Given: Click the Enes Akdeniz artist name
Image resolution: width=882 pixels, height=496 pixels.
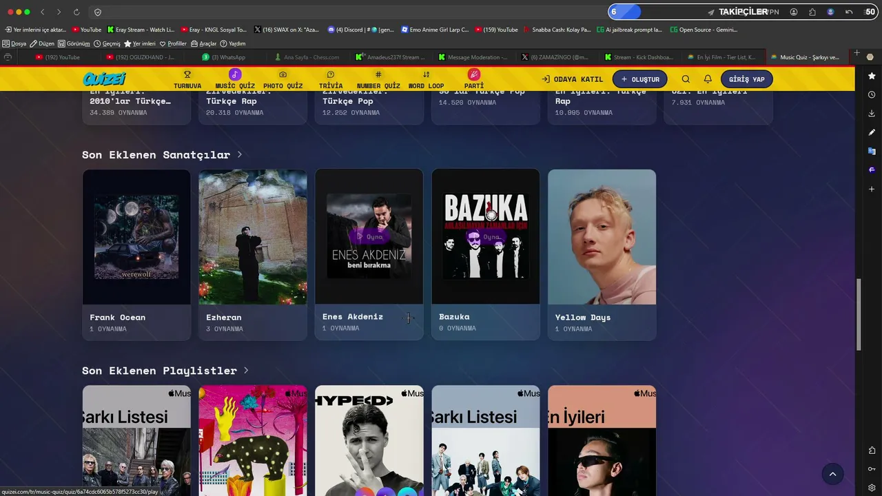Looking at the screenshot, I should click(353, 317).
